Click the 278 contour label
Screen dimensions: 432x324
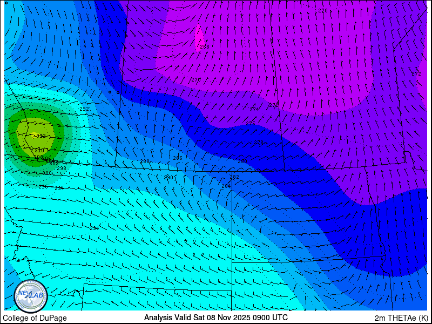(259, 143)
